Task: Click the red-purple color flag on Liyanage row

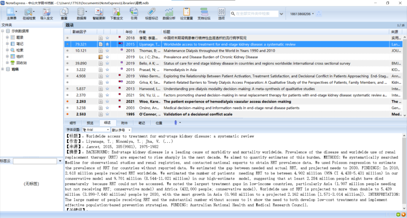Action: tap(121, 44)
